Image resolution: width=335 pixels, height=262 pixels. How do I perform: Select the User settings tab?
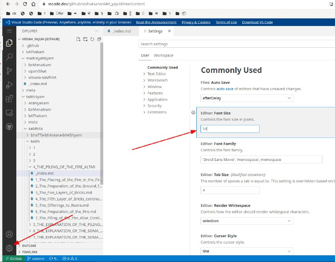(x=145, y=55)
